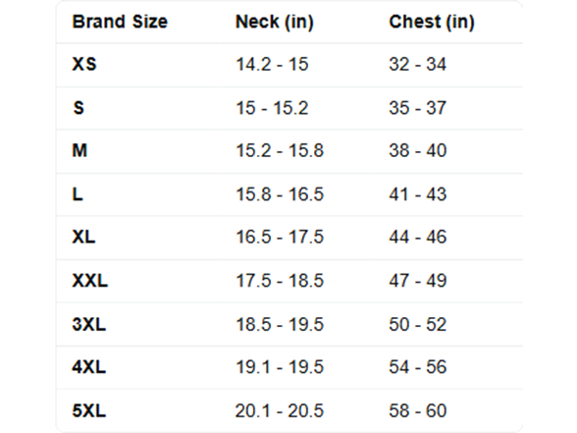
Task: Select the 5XL size row label
Action: tap(89, 410)
